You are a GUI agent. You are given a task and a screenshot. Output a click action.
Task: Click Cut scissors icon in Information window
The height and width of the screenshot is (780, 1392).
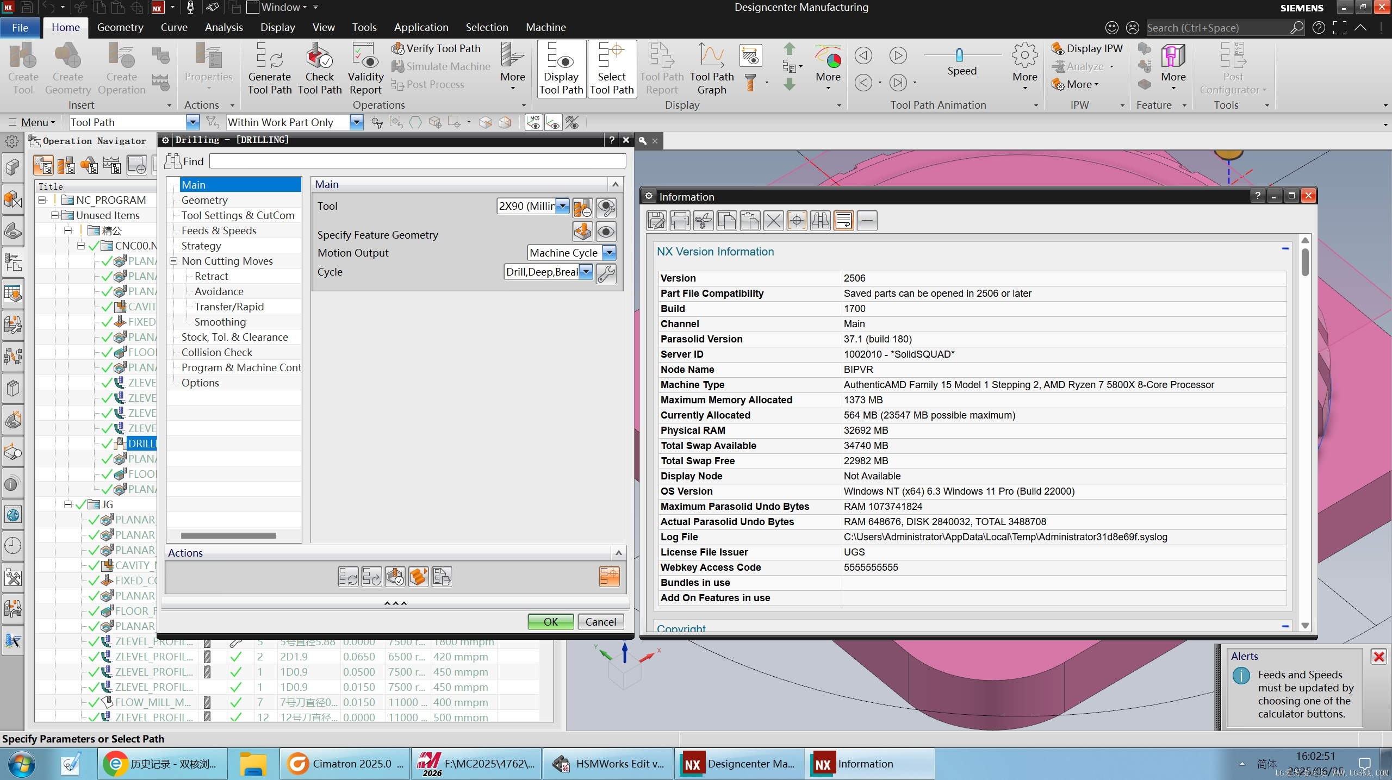[x=703, y=221]
